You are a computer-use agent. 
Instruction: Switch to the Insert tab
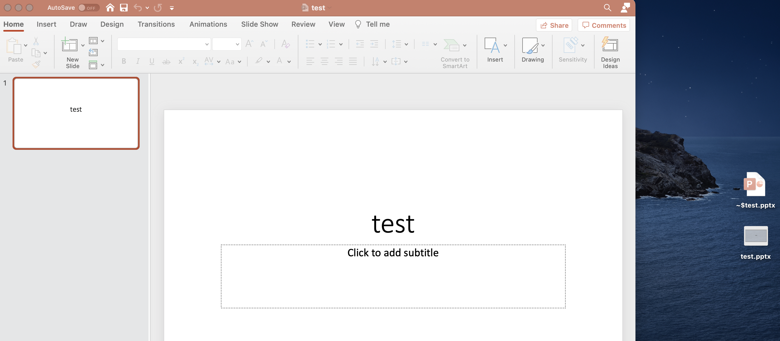click(46, 24)
